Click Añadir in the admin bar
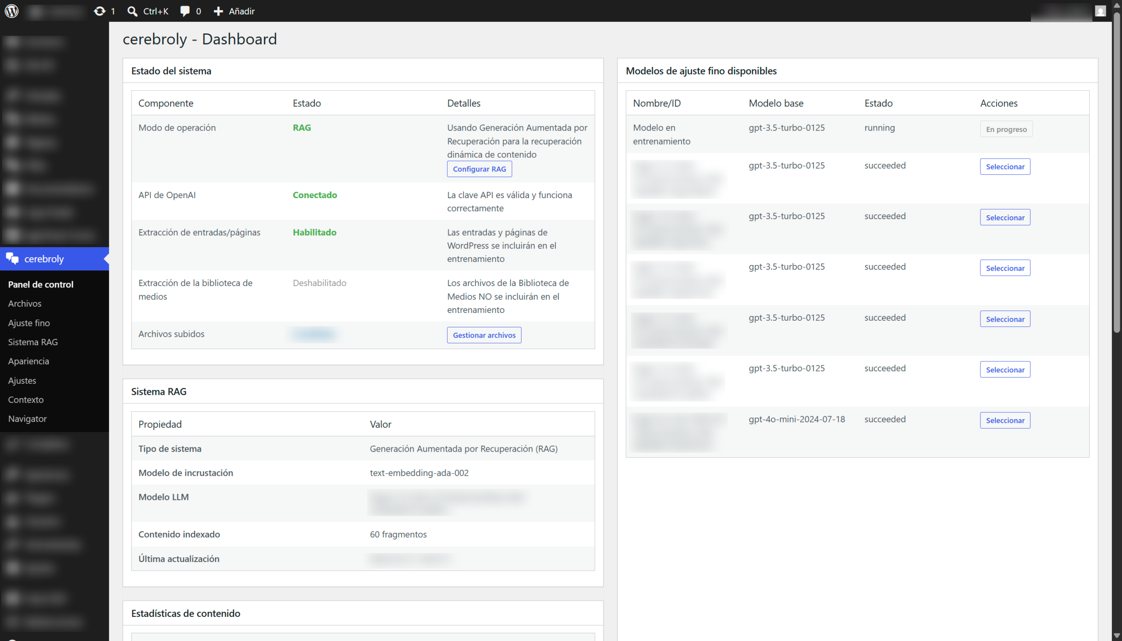The width and height of the screenshot is (1122, 641). [242, 11]
